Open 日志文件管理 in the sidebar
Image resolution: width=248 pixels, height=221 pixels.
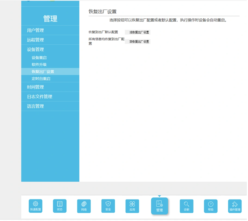click(40, 96)
